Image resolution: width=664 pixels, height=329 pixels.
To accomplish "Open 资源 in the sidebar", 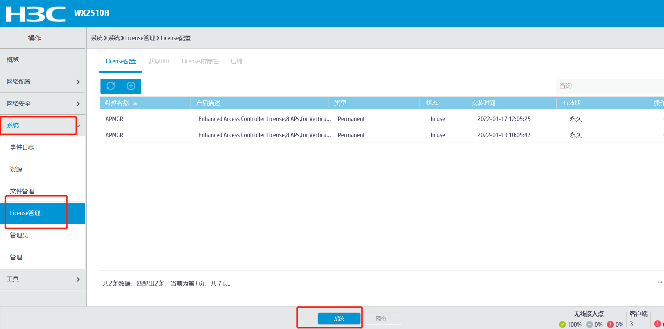I will (x=42, y=169).
